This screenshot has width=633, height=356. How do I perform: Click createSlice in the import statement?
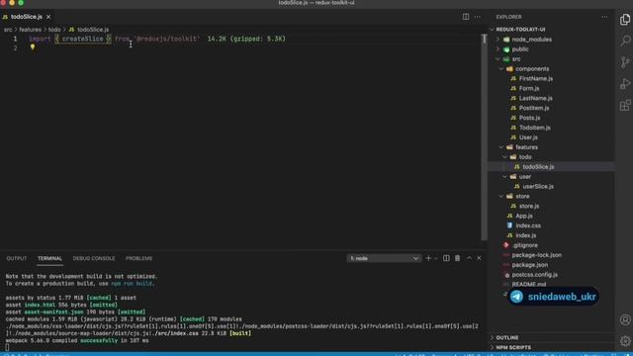(x=83, y=39)
